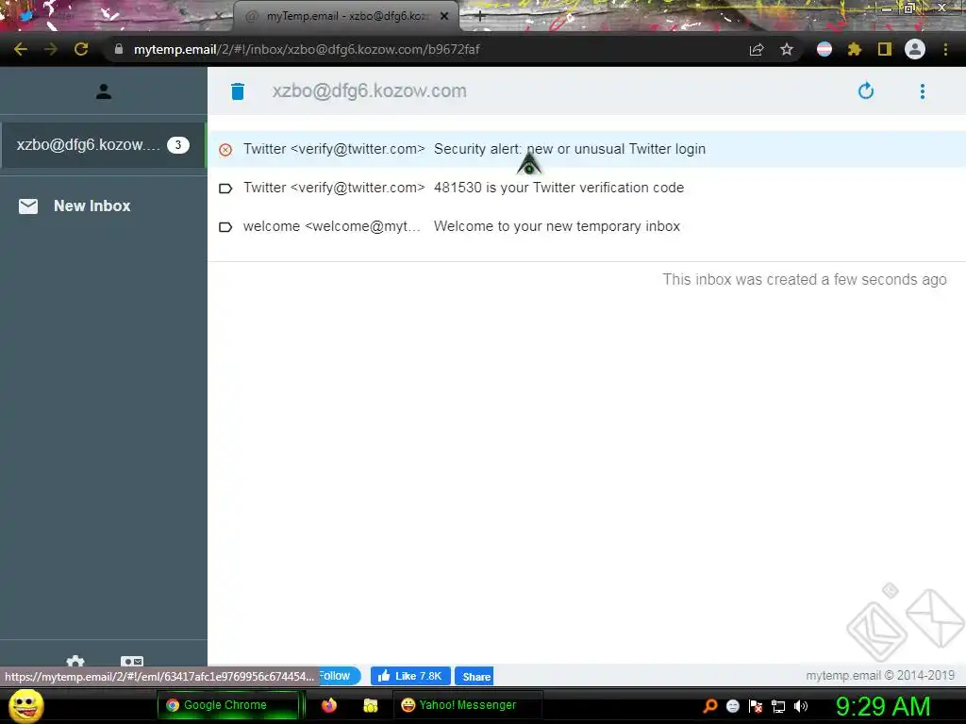Open the settings gear icon in sidebar

click(x=75, y=661)
